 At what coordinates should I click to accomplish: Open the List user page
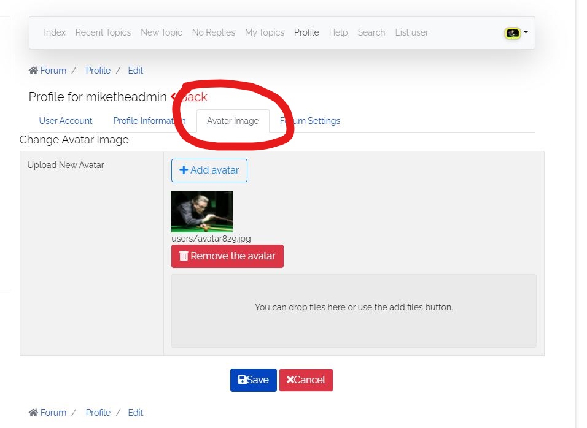(412, 32)
